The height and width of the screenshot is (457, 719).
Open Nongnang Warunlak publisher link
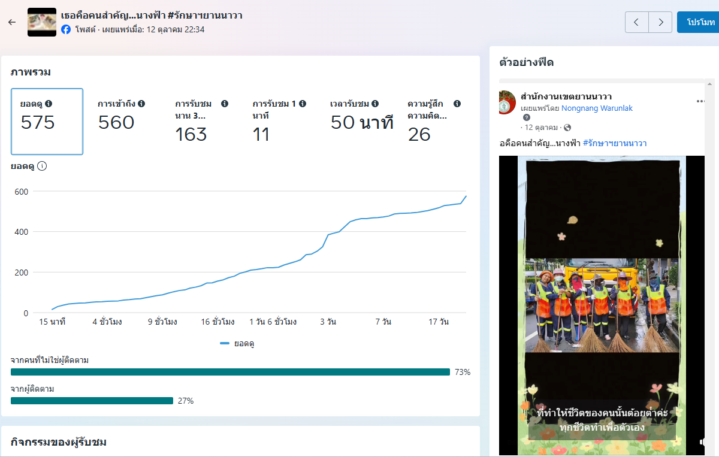click(x=597, y=108)
